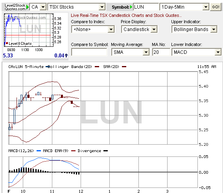The width and height of the screenshot is (223, 193).
Task: Click the green arrow next to Symbol
Action: pyautogui.click(x=131, y=7)
